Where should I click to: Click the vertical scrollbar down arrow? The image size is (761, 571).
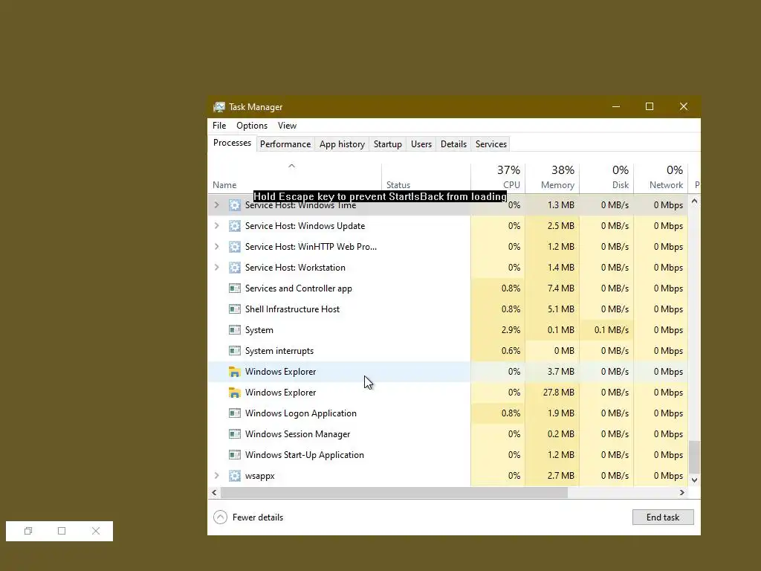[x=695, y=480]
